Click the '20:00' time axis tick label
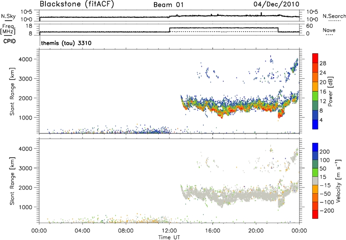346x240 pixels. tap(256, 231)
